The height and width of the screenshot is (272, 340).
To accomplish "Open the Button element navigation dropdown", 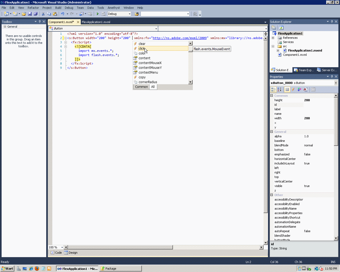I will tap(156, 28).
